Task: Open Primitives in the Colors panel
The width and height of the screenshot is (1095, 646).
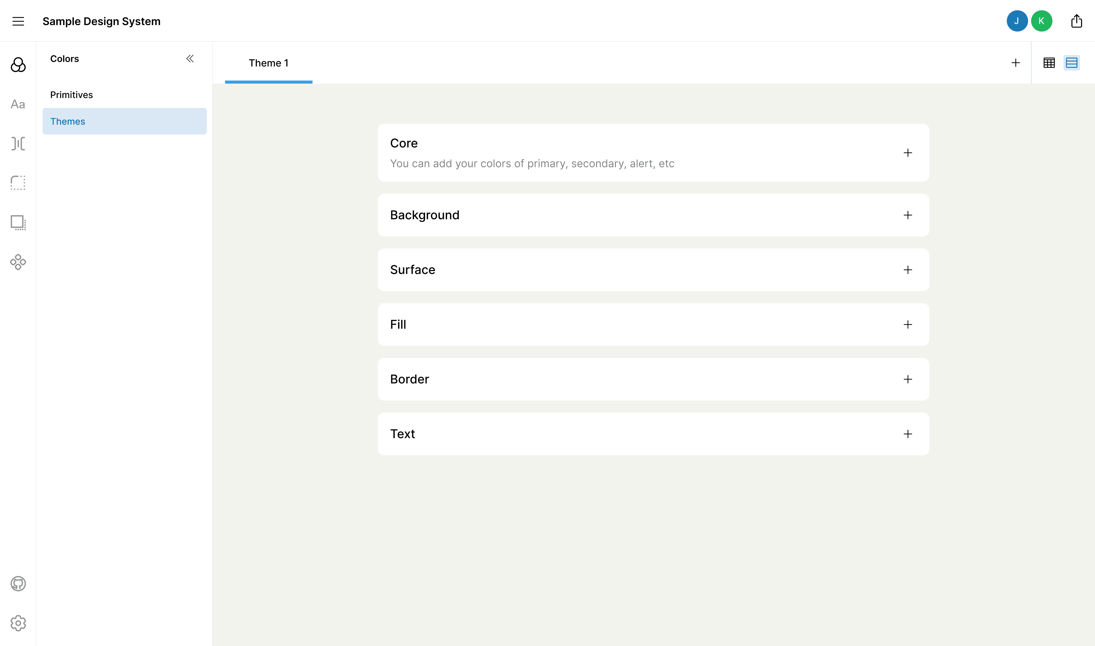Action: pos(71,95)
